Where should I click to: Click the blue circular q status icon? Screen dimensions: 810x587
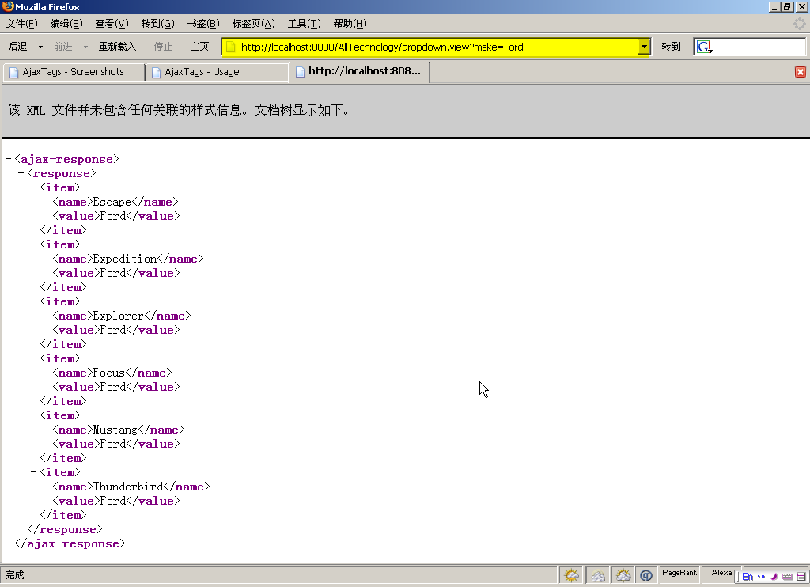(646, 575)
